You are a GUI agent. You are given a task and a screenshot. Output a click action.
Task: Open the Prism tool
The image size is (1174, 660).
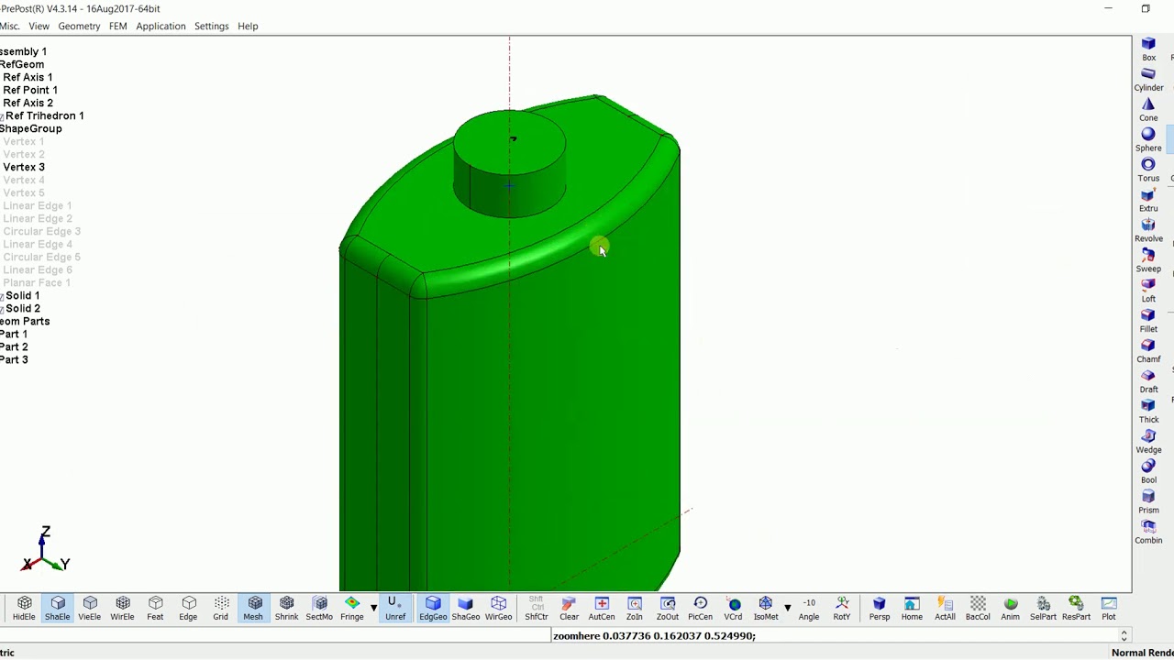[1148, 502]
